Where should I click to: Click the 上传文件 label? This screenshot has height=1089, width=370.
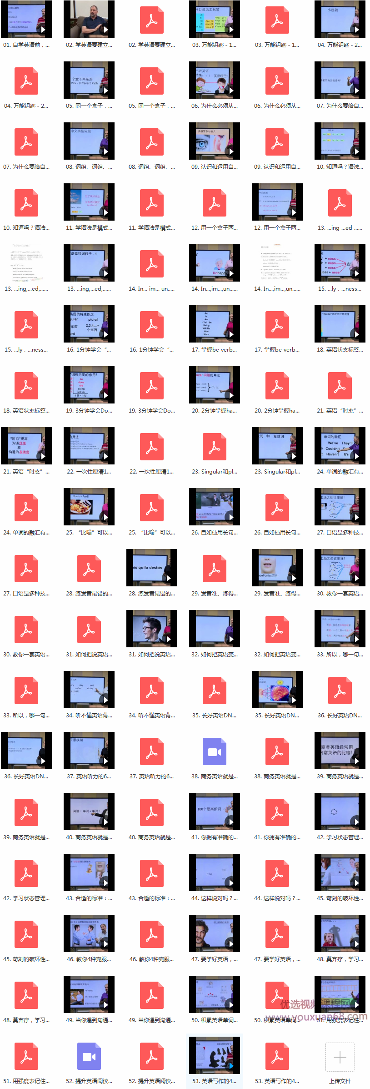point(340,1081)
